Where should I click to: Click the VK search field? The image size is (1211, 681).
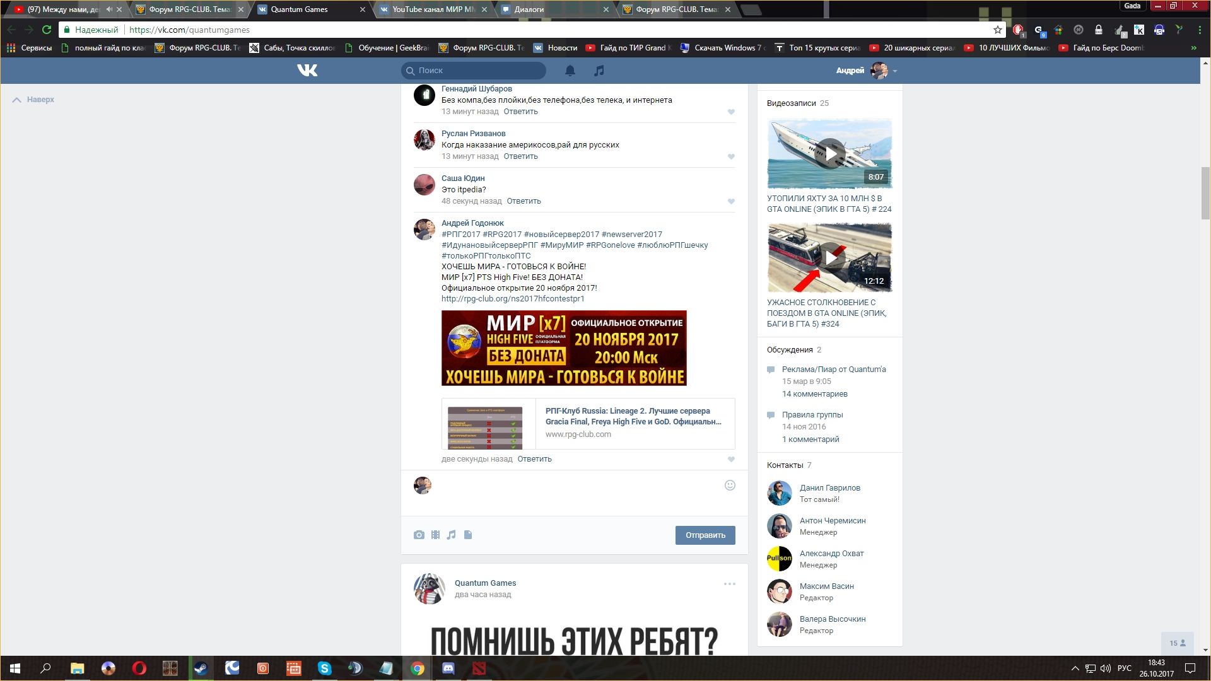479,71
